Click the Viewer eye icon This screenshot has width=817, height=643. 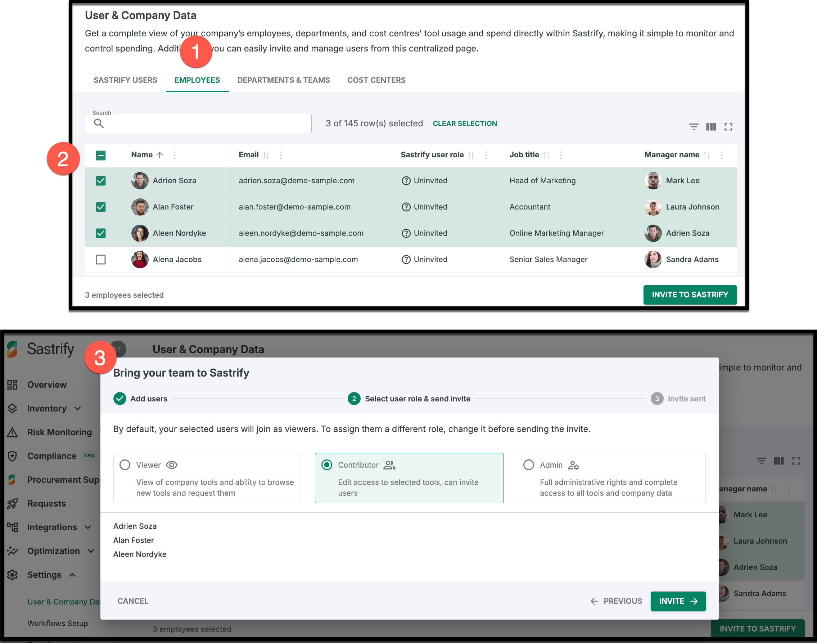click(172, 465)
